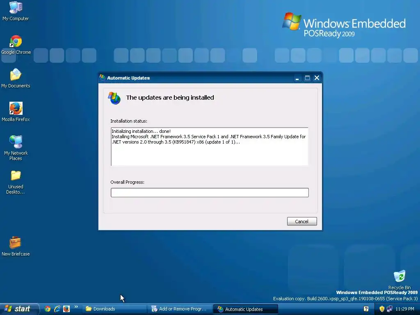420x315 pixels.
Task: Click 'The updates are being installed' heading
Action: tap(170, 98)
